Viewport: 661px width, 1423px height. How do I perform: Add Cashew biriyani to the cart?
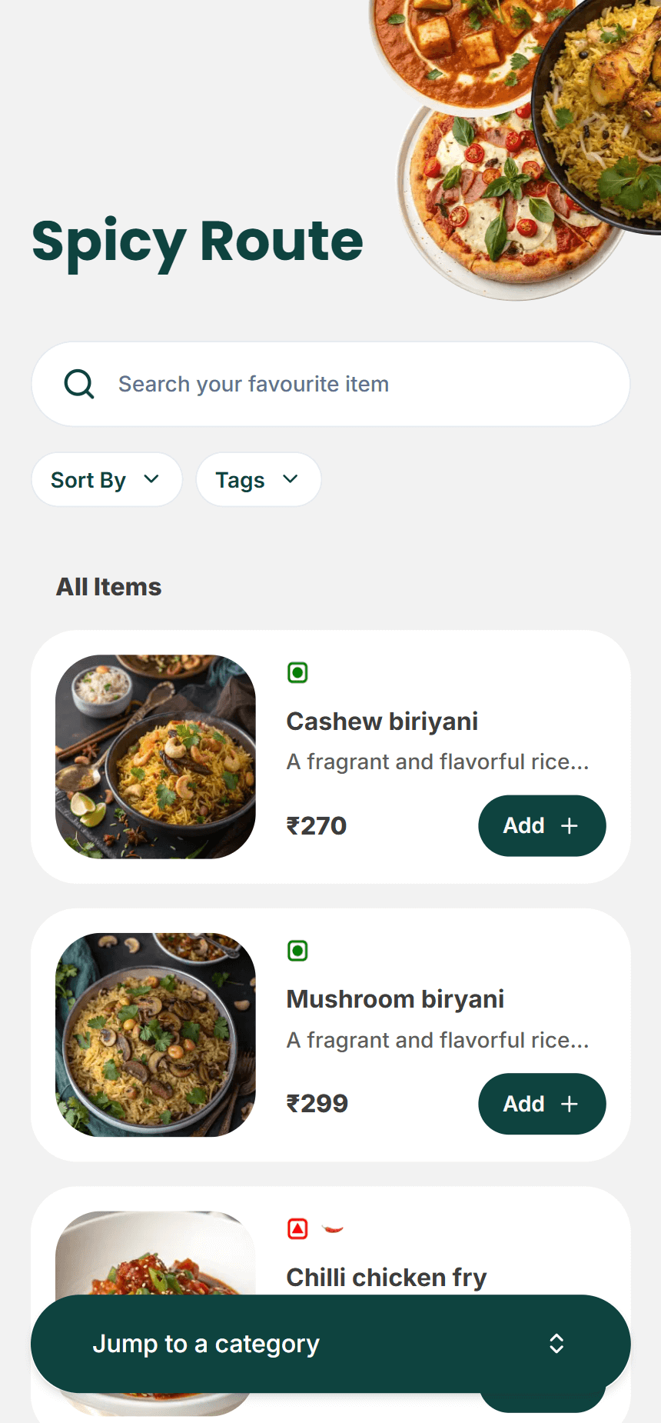(x=541, y=826)
